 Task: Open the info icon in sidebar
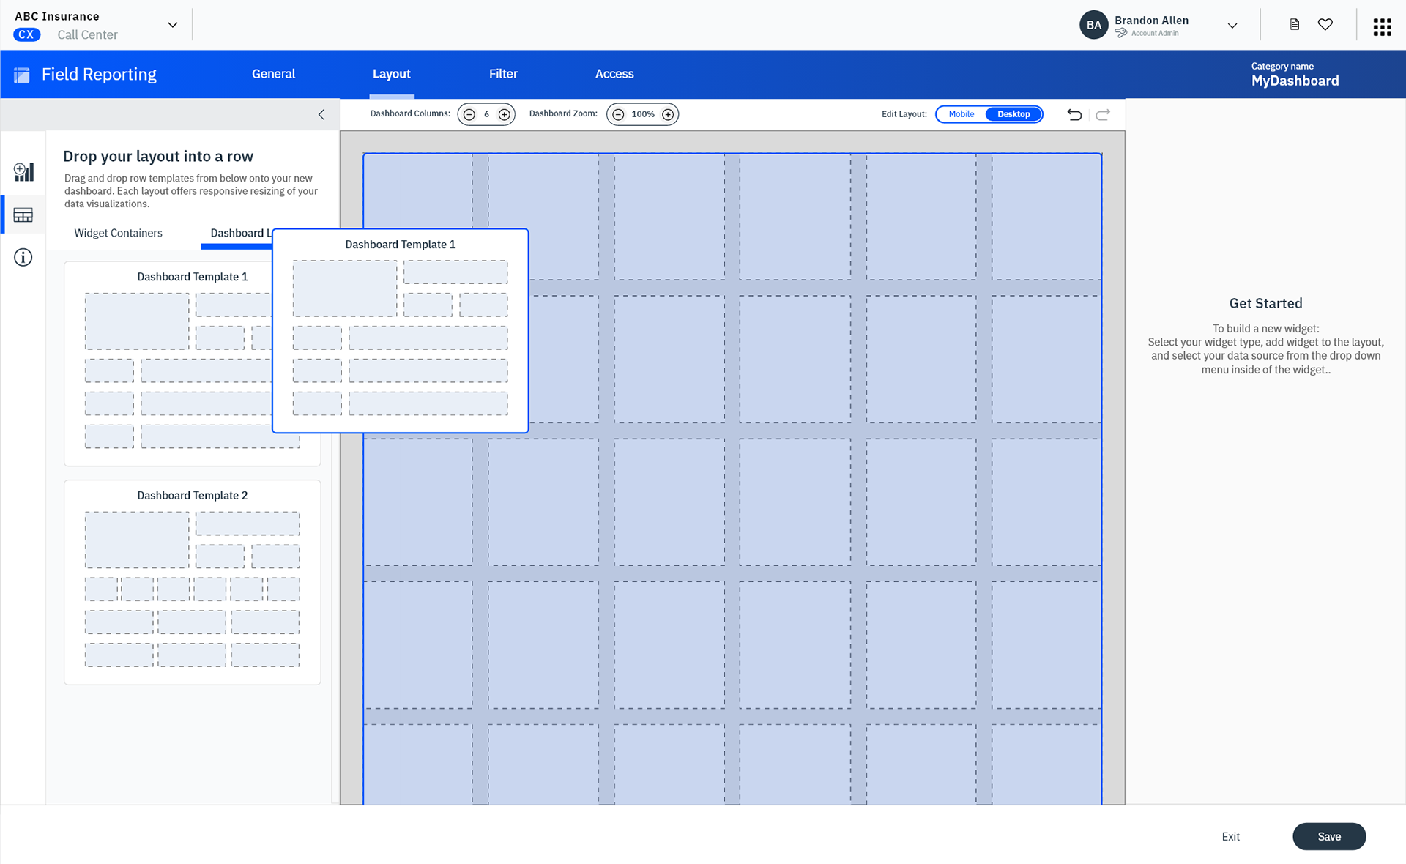(23, 257)
